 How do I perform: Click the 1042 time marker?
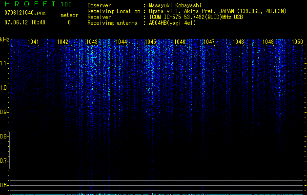coord(62,41)
